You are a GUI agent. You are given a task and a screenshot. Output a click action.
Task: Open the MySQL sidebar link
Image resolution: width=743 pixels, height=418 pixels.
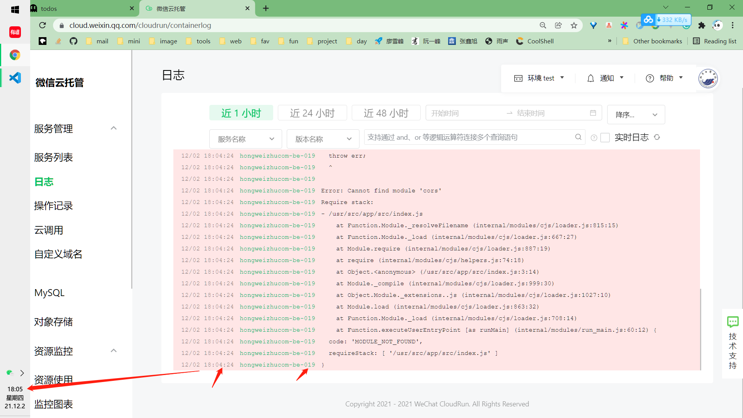[x=50, y=293]
